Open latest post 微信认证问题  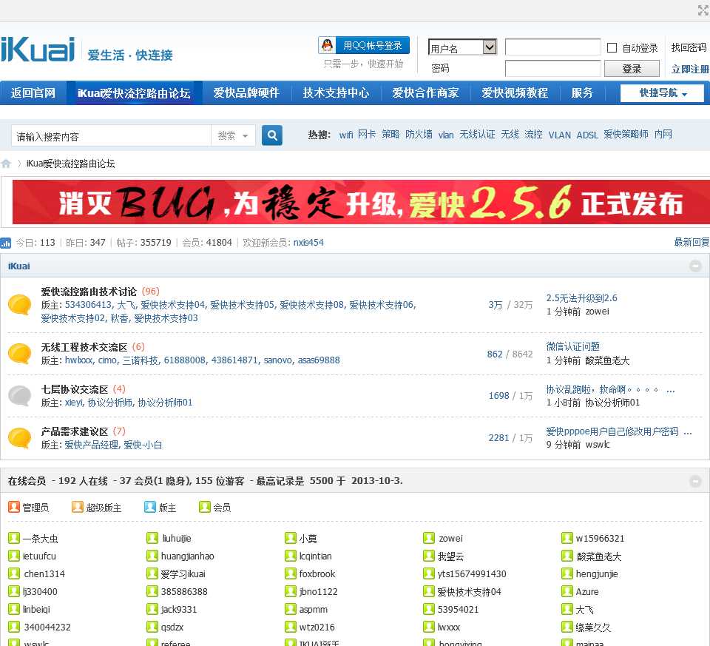(572, 346)
